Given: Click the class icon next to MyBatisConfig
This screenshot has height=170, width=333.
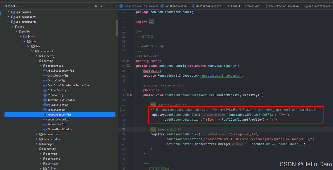Looking at the screenshot, I should coord(45,105).
